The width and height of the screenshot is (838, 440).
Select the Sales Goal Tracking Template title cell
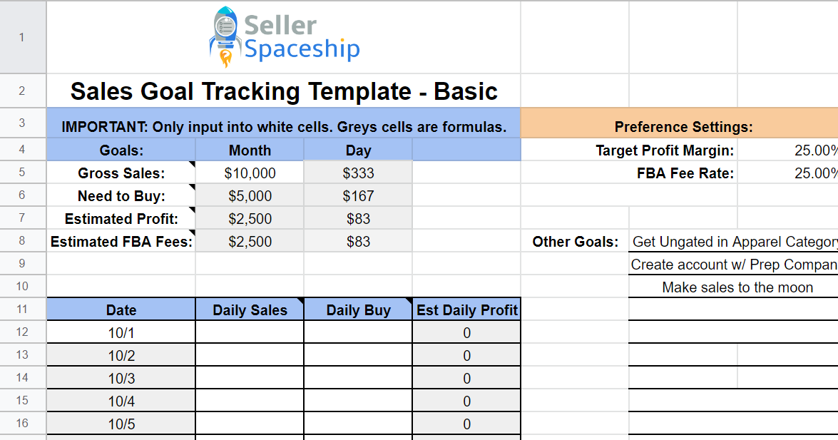coord(284,91)
